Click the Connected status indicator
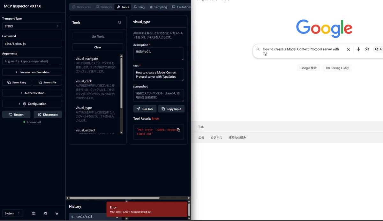Viewport: 383px width, 221px height. 32,122
